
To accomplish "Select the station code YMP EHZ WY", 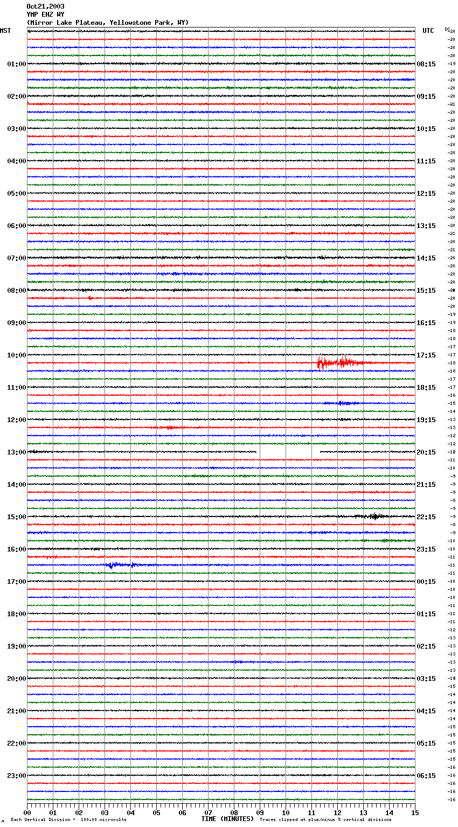I will click(45, 15).
